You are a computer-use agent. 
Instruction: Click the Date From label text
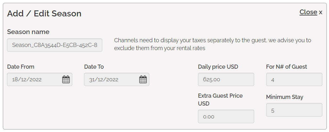coord(21,67)
